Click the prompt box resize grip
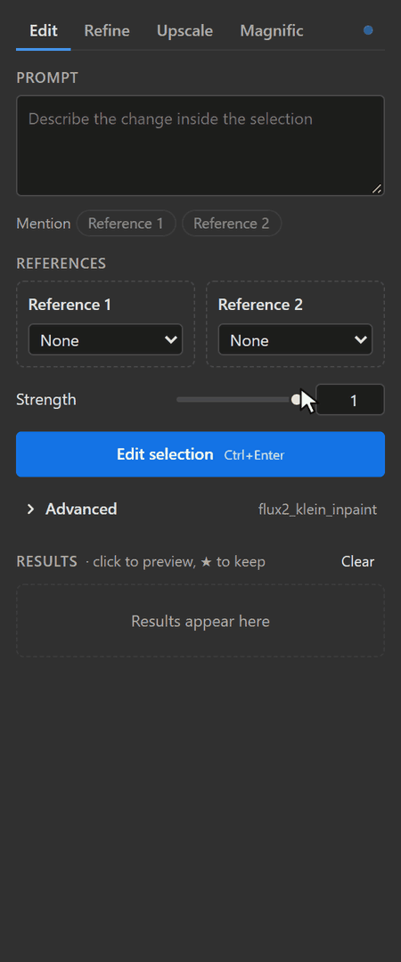 pos(377,189)
